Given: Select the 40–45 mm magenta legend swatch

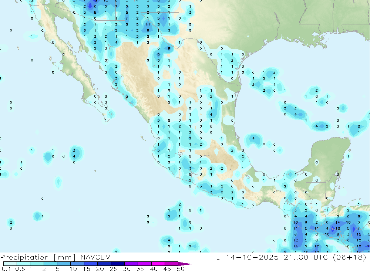Looking at the screenshot, I should (158, 264).
